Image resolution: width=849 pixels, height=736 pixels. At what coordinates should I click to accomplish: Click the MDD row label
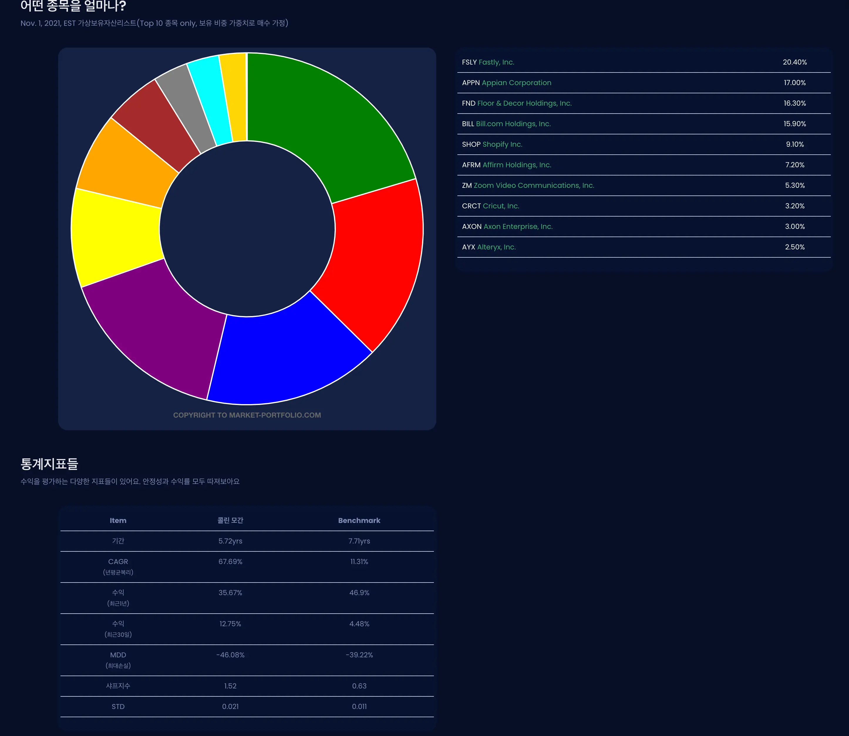pos(118,655)
